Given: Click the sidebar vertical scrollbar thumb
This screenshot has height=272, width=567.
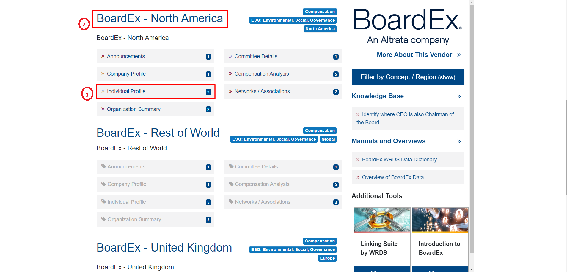Looking at the screenshot, I should [472, 129].
